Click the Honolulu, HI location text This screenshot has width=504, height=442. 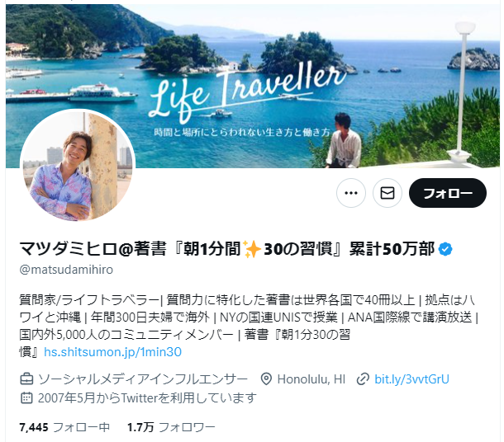[311, 379]
